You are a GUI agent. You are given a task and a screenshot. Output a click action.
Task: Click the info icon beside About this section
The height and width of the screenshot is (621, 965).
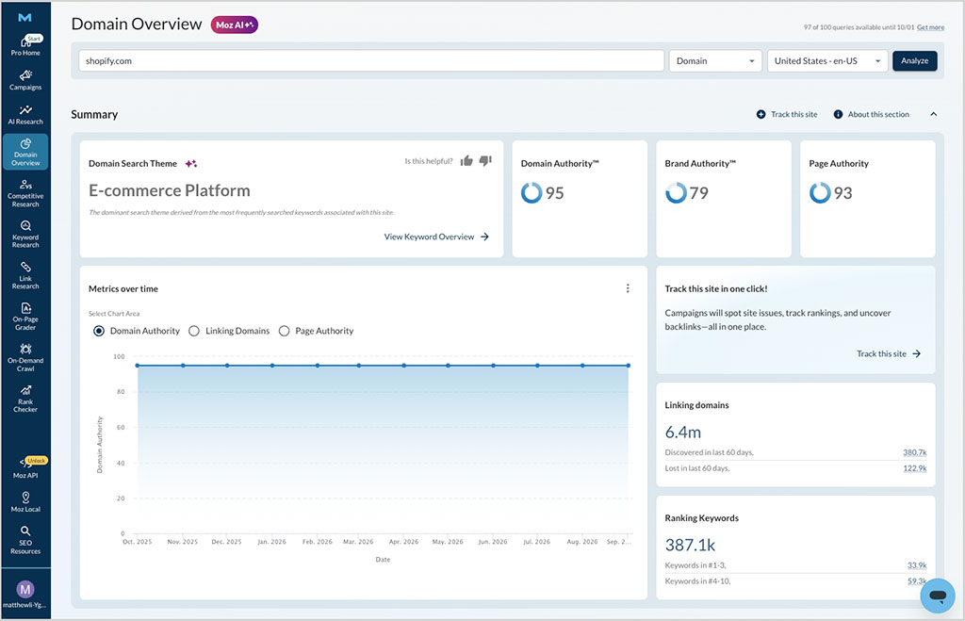838,114
